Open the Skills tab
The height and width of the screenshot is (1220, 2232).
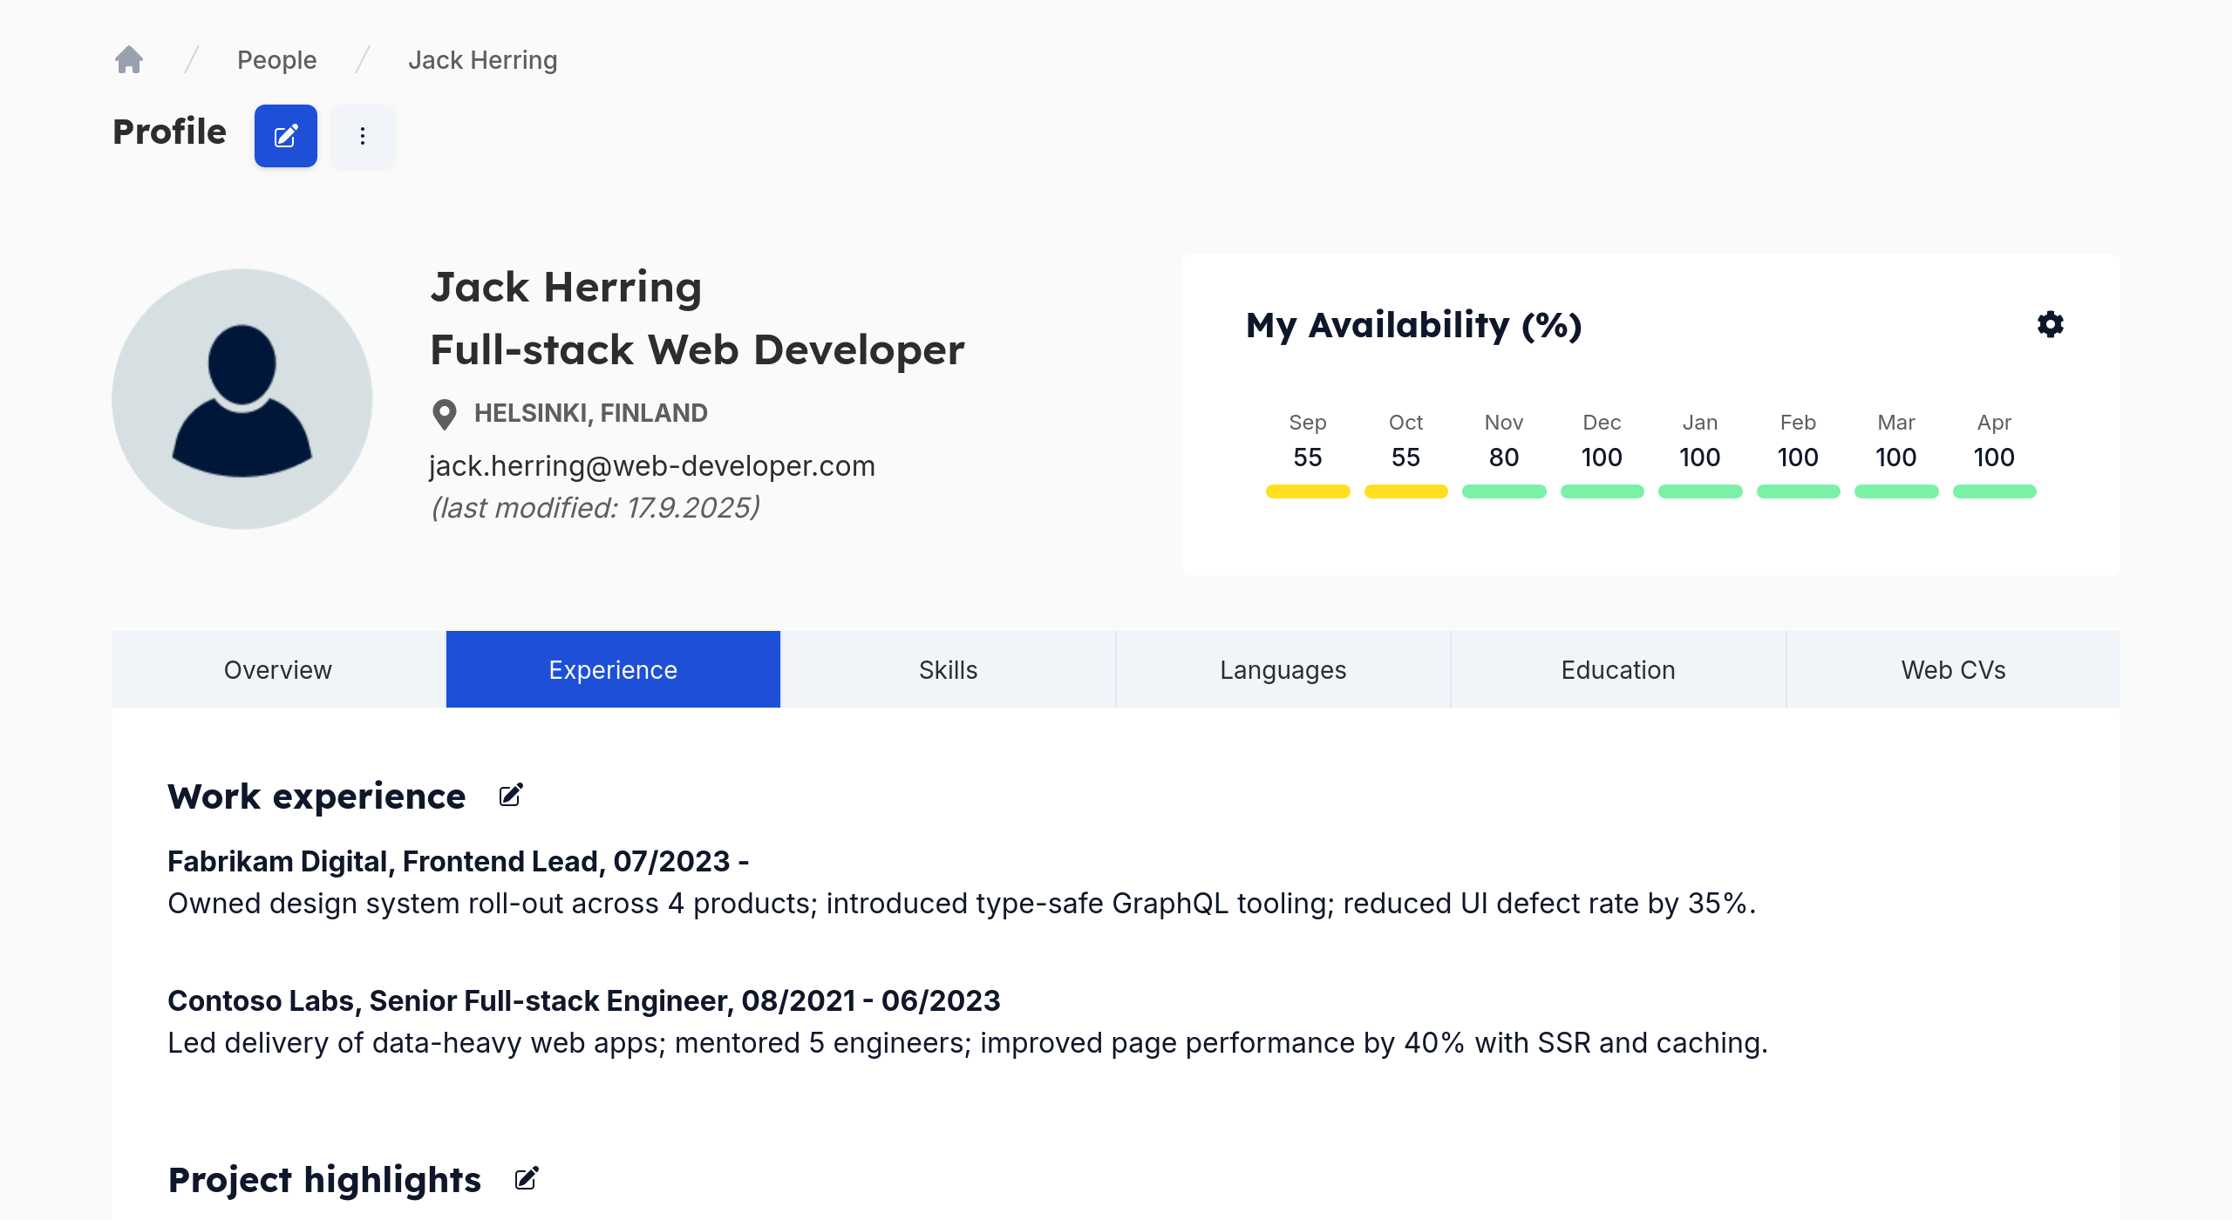pyautogui.click(x=948, y=669)
